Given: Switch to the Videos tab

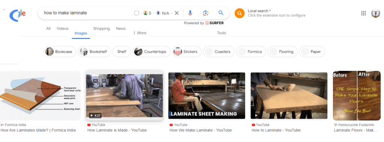Looking at the screenshot, I should coord(63,28).
